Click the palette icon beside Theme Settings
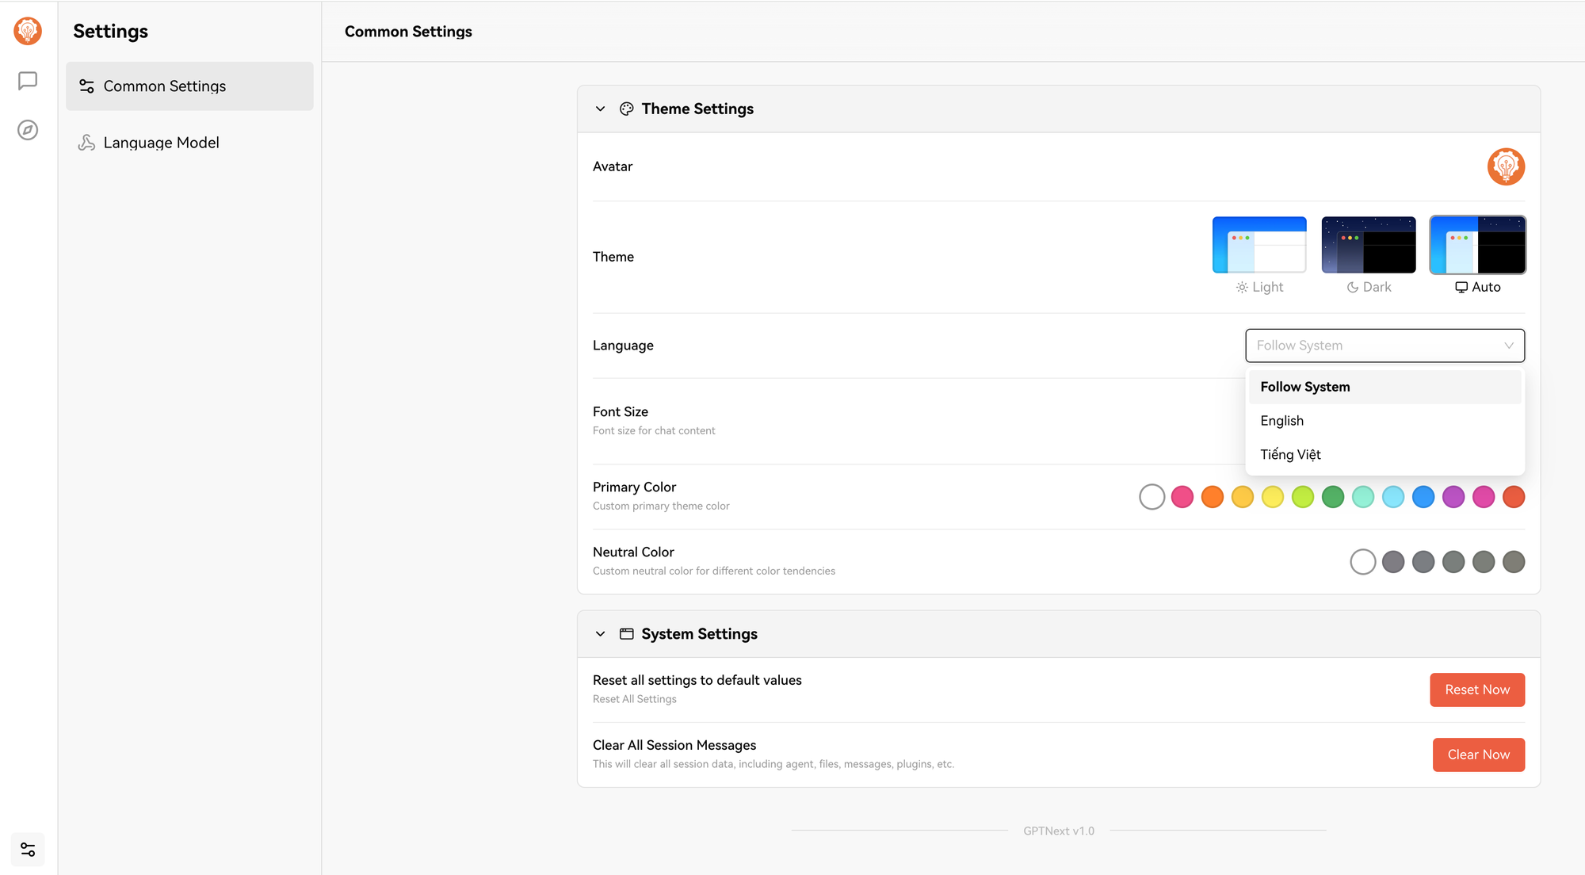1585x875 pixels. click(627, 109)
